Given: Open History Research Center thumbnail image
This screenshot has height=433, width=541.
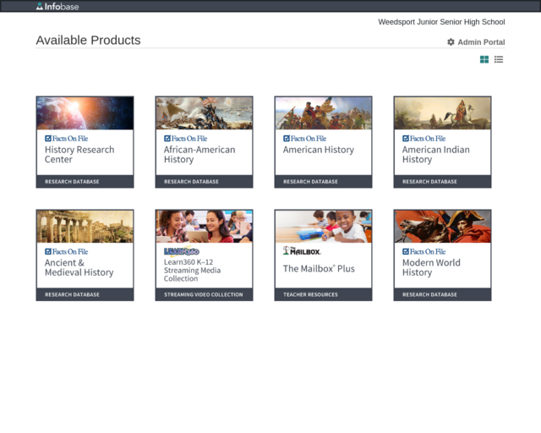Looking at the screenshot, I should (85, 113).
